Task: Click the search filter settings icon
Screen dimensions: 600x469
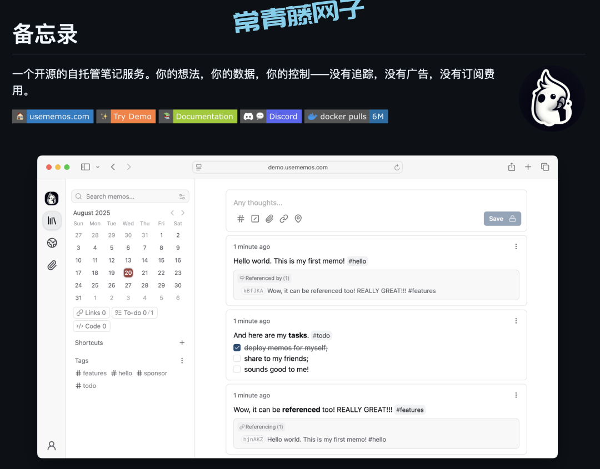Action: click(x=182, y=196)
